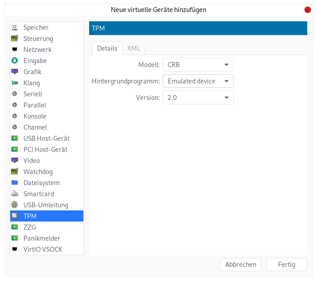This screenshot has width=317, height=281.
Task: Select VirtIO VSOCK device entry
Action: 47,249
